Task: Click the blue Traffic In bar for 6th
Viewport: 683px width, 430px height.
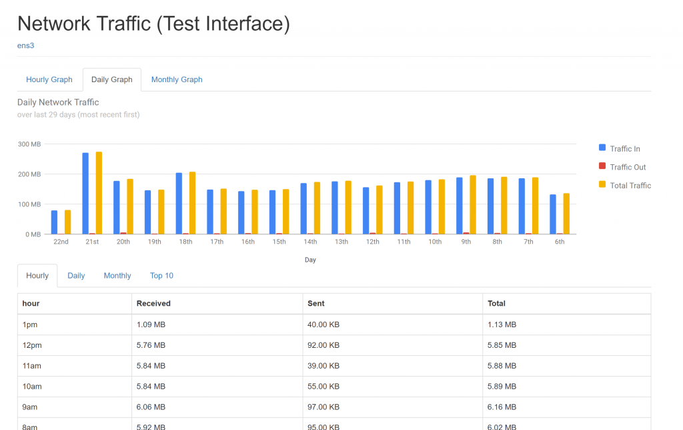Action: pos(553,214)
